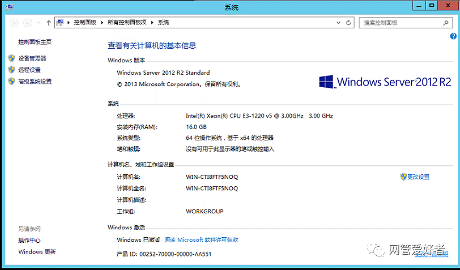Expand the arrow before 系统 breadcrumb
The height and width of the screenshot is (270, 460).
(152, 23)
